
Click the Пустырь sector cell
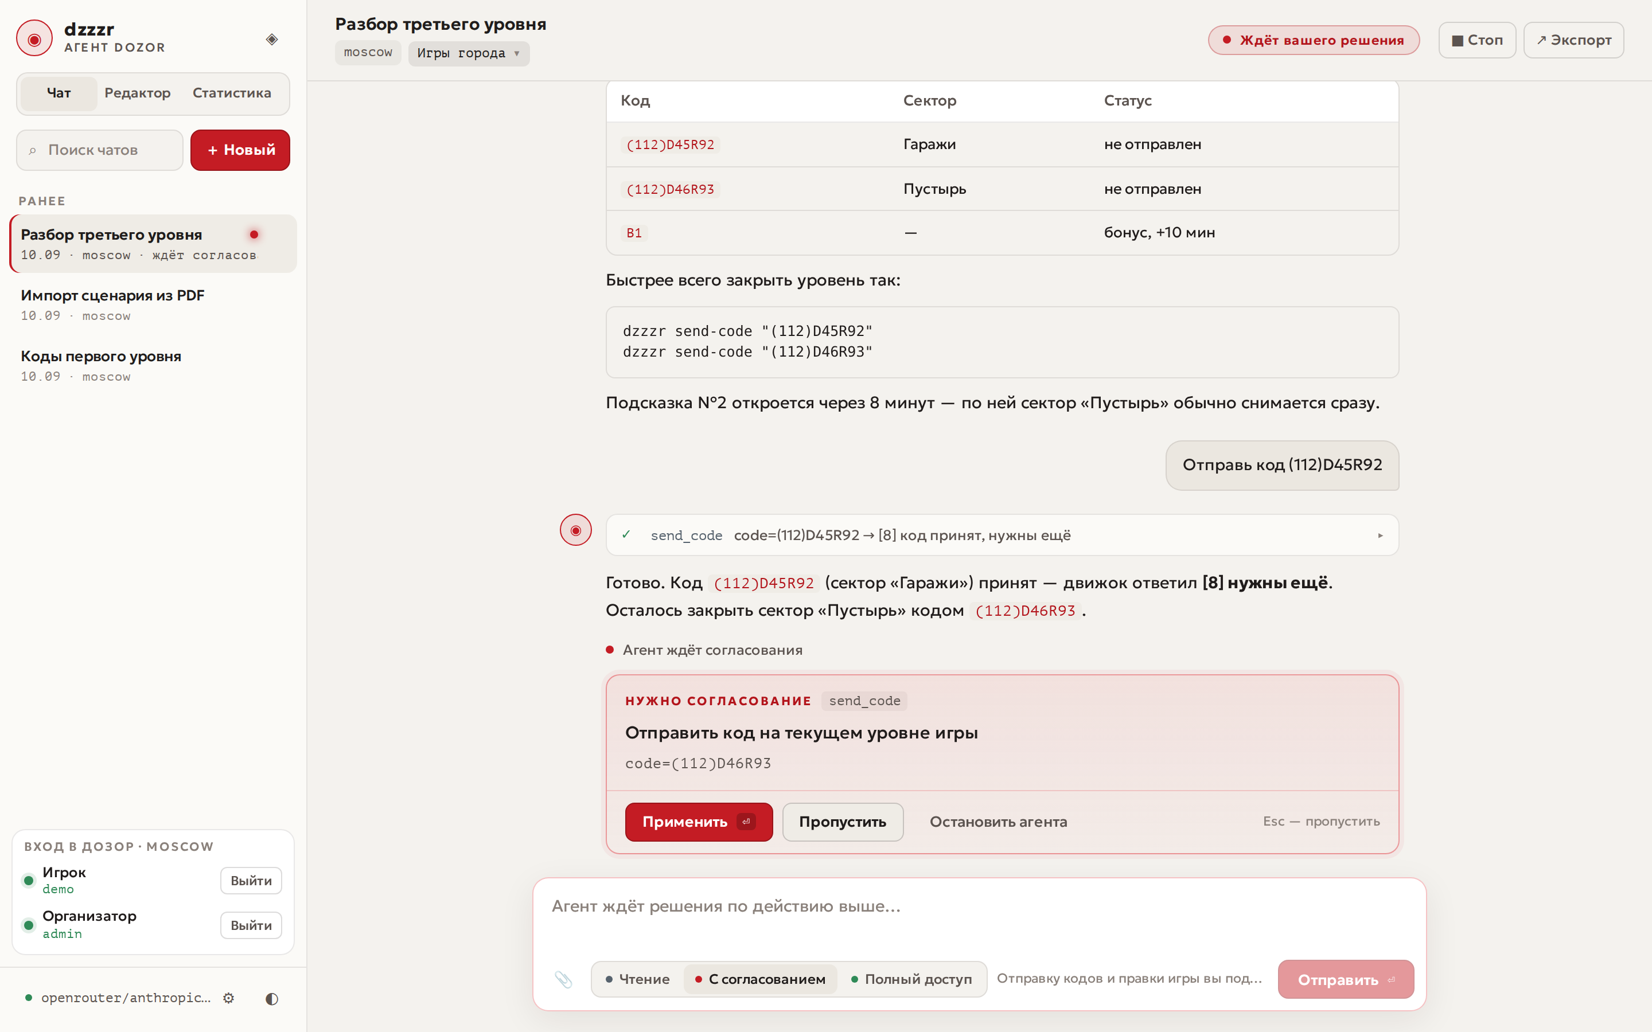(x=934, y=189)
